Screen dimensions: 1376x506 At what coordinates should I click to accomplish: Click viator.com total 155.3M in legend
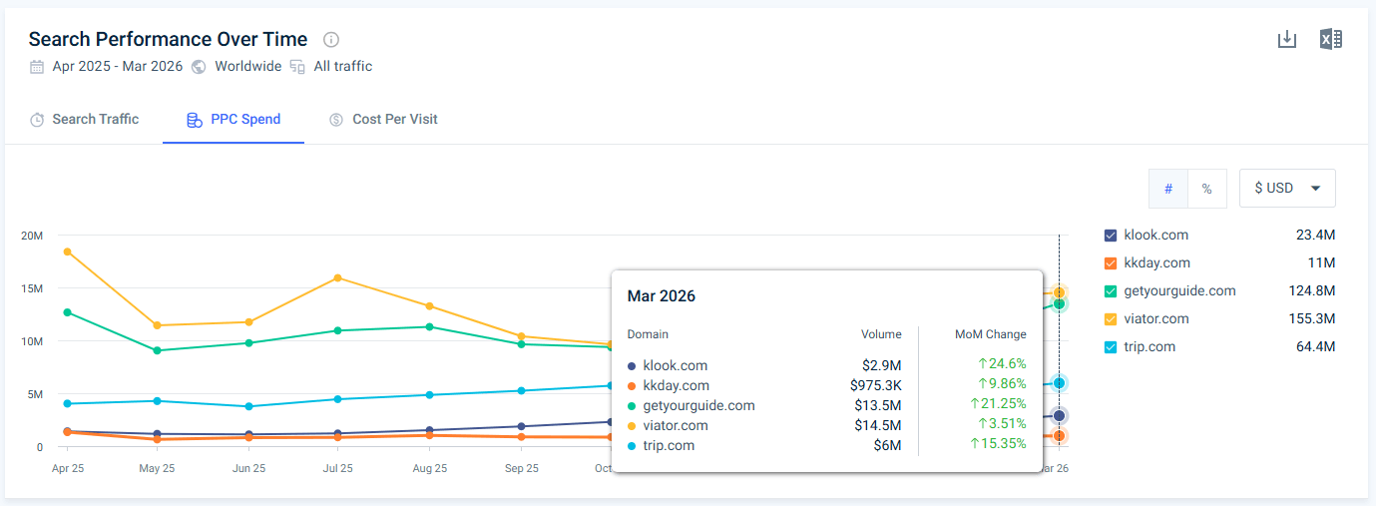click(1312, 319)
